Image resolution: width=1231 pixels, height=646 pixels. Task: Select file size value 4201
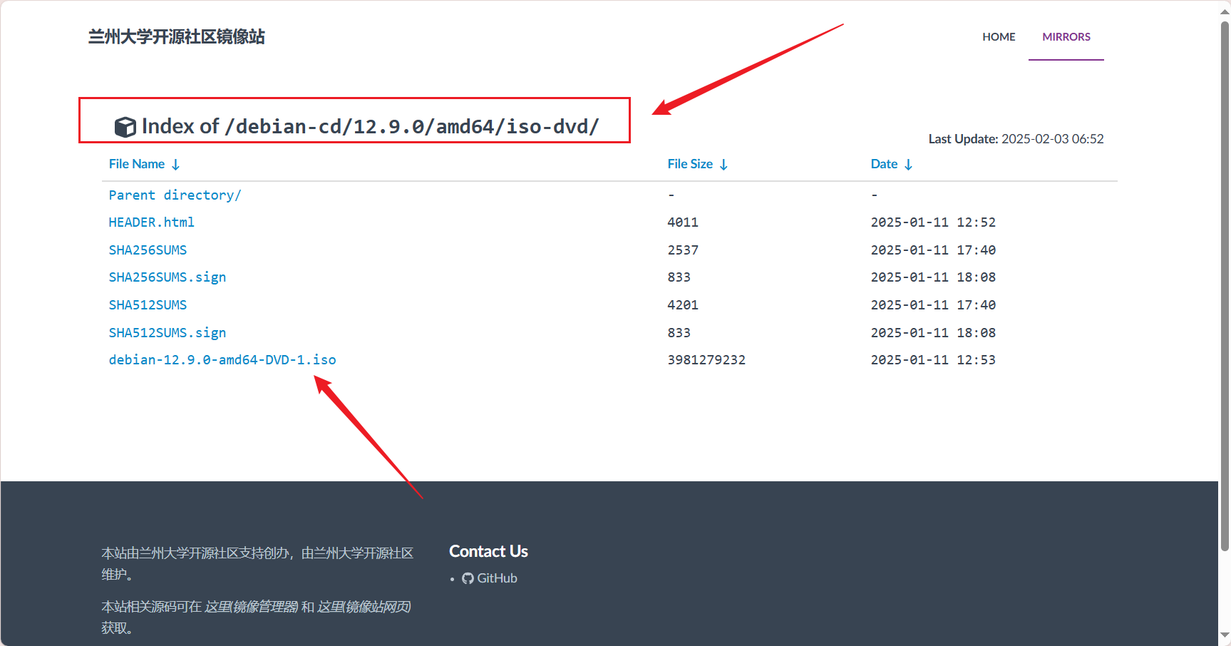pos(683,305)
